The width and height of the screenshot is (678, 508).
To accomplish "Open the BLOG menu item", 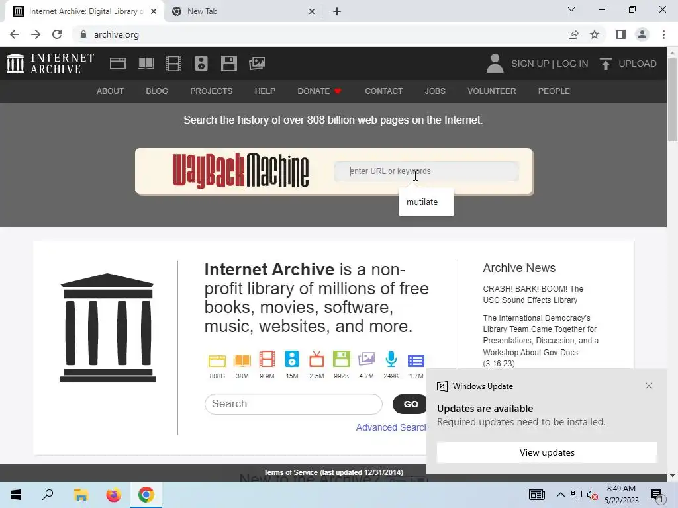I will coord(157,91).
